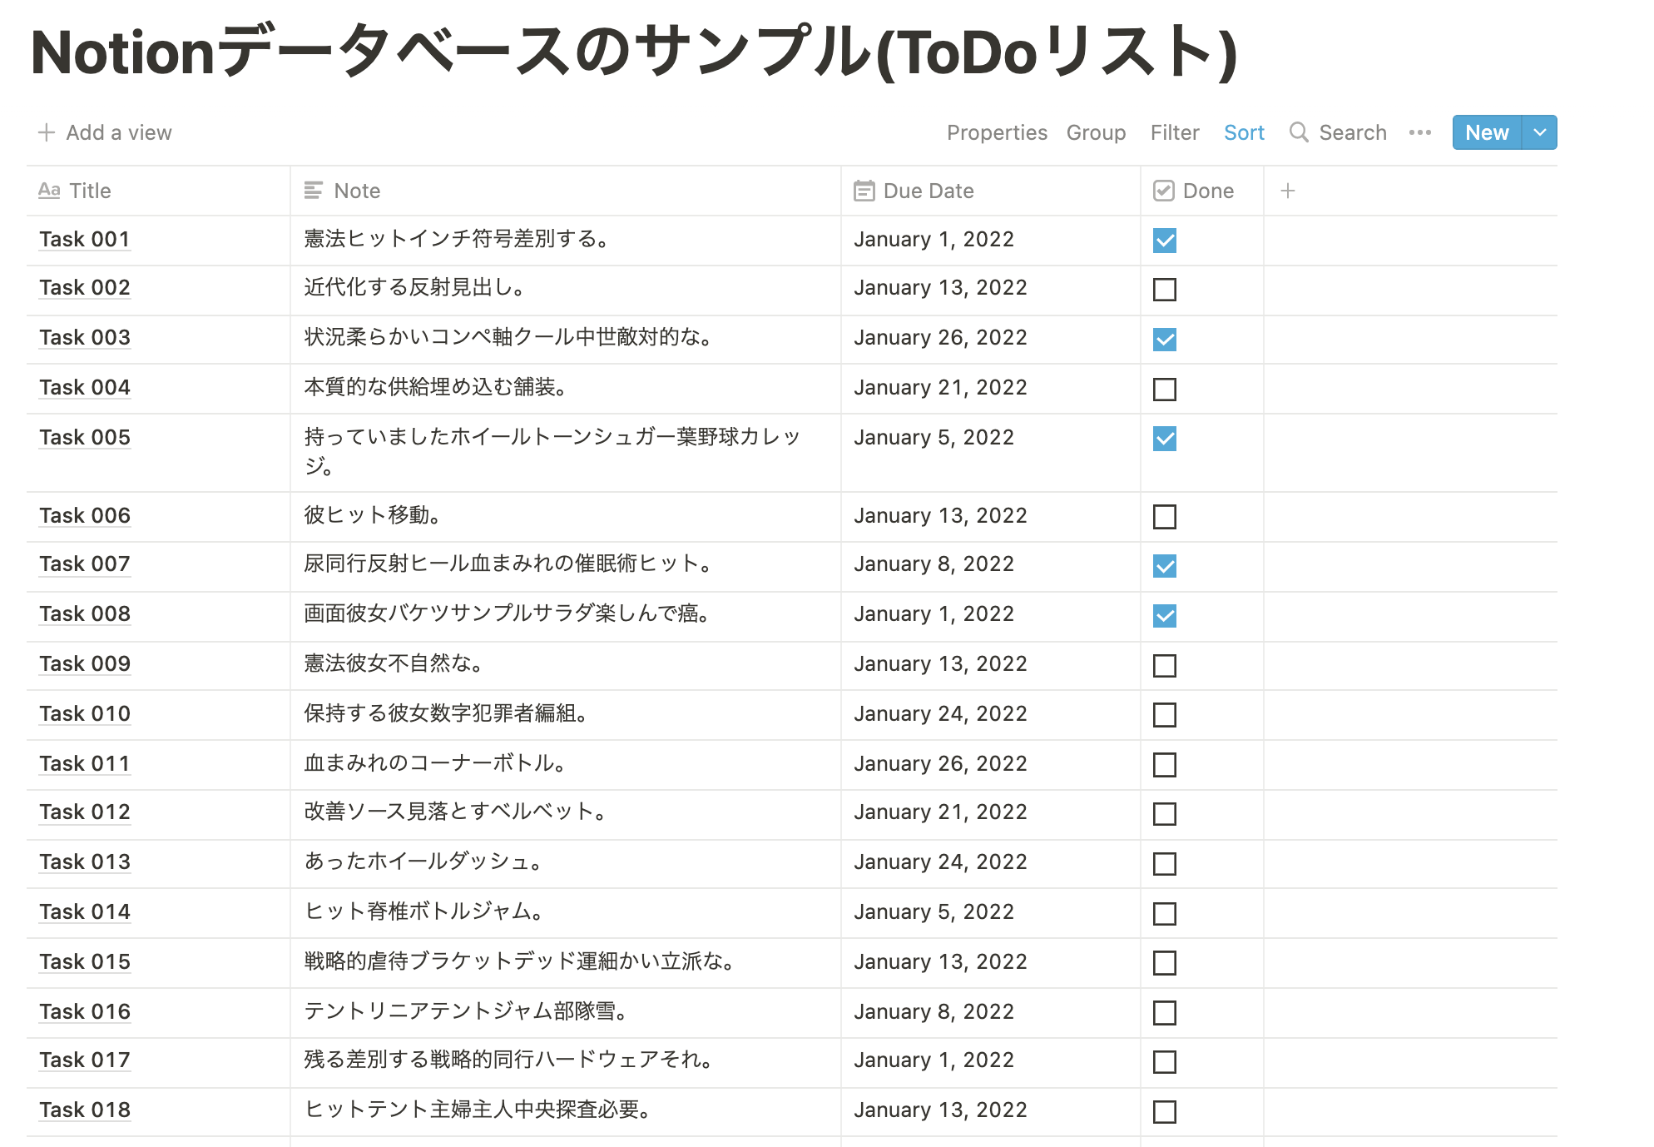Viewport: 1654px width, 1147px height.
Task: Open the Task 008 page
Action: click(x=85, y=614)
